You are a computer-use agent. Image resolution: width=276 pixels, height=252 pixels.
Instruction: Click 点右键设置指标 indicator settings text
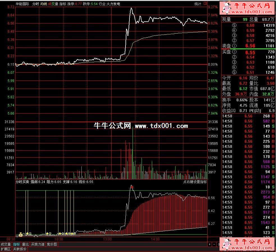195,182
